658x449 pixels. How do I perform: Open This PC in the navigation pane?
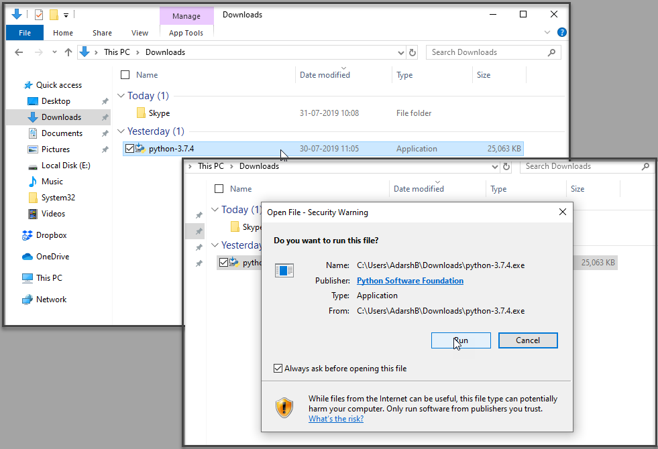[49, 278]
